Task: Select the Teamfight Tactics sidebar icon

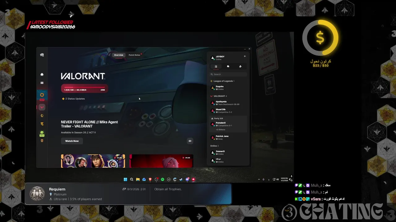Action: pos(42,124)
